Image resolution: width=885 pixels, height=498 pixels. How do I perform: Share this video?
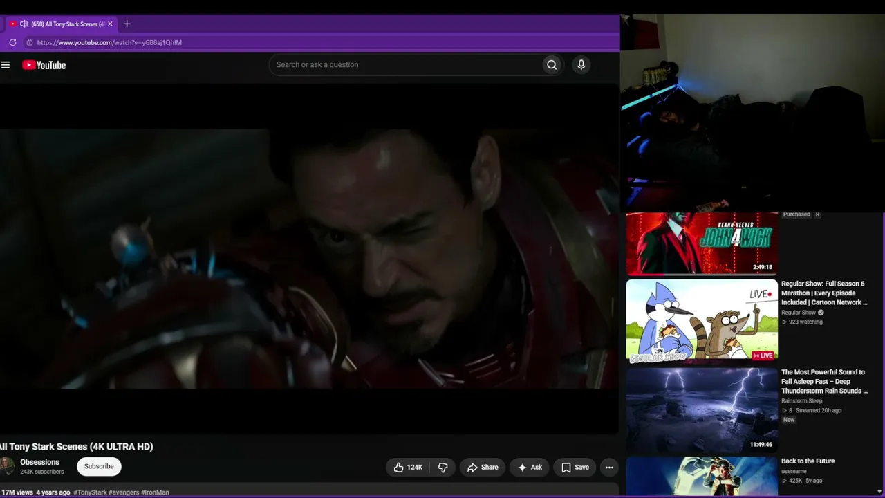point(483,468)
